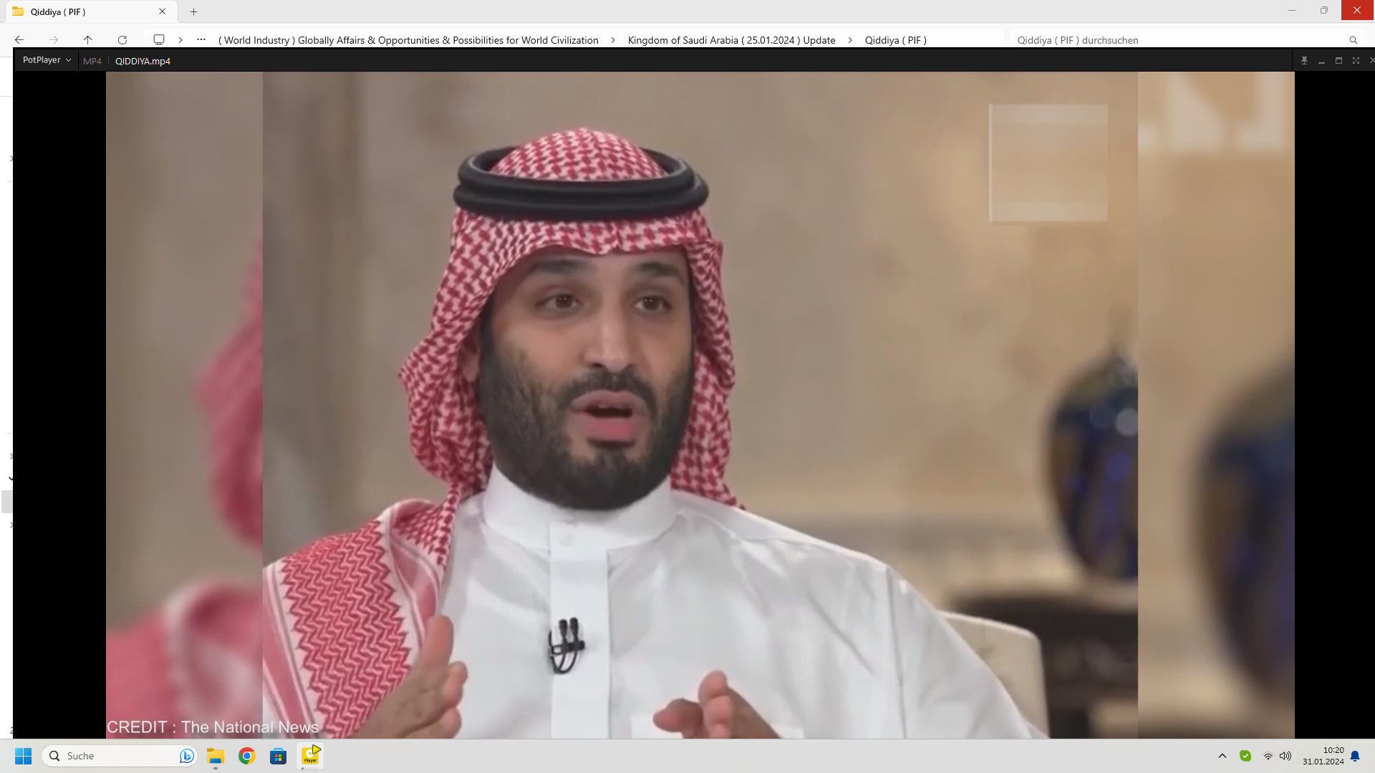Click the search magnifier in File Explorer

(1353, 40)
